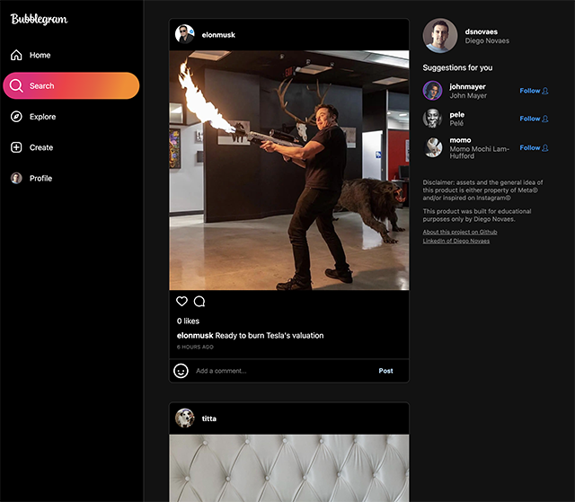Viewport: 575px width, 502px height.
Task: Click momo username in suggestions
Action: (460, 140)
